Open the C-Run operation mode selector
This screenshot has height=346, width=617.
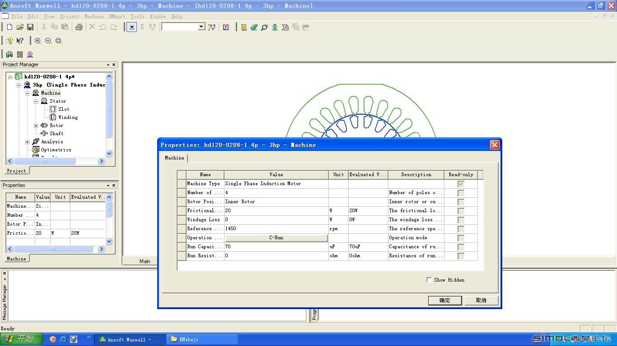pos(276,238)
